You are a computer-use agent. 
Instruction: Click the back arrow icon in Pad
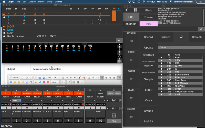click(127, 10)
